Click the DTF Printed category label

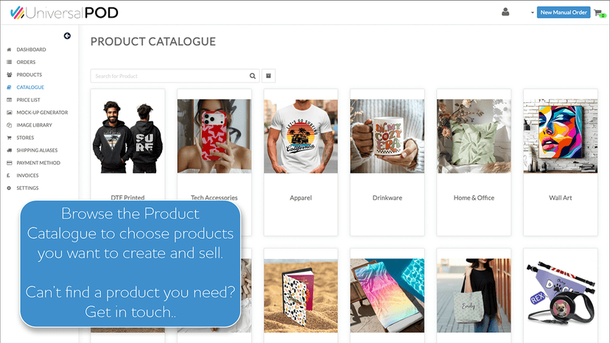(x=127, y=197)
